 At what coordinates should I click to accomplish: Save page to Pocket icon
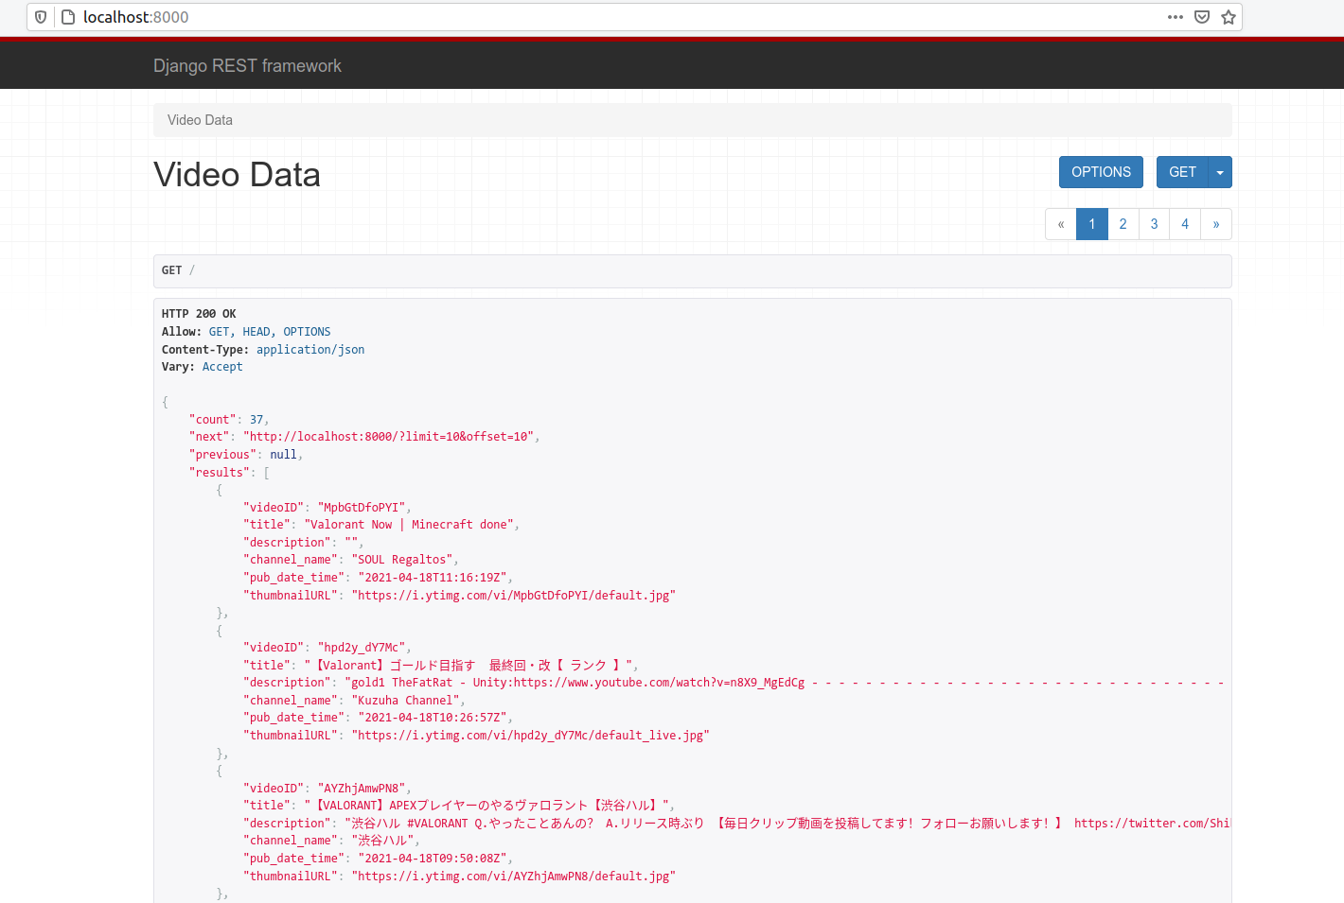pos(1202,17)
